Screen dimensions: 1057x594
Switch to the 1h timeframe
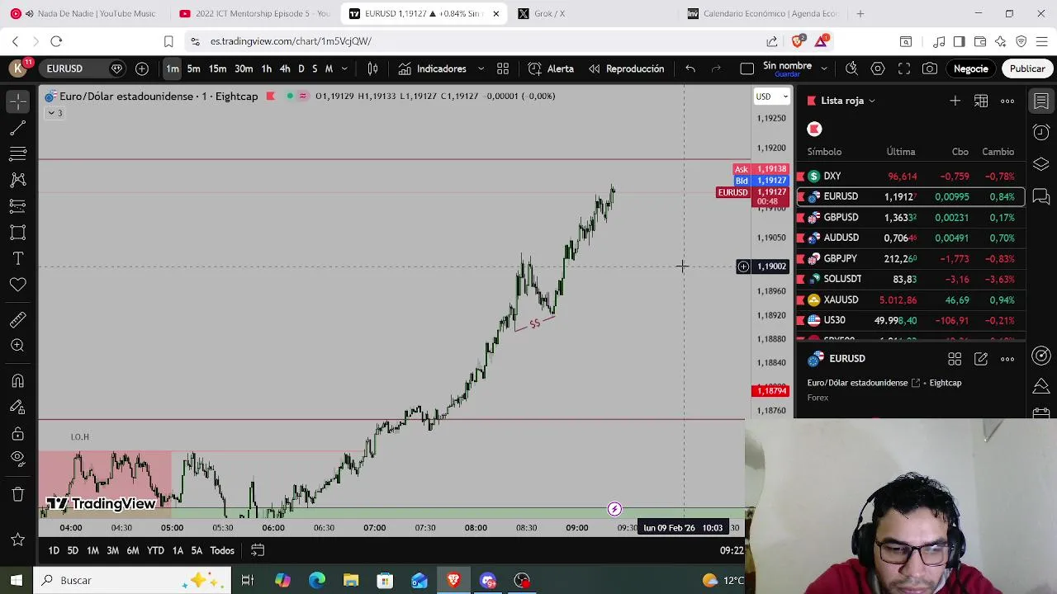pyautogui.click(x=266, y=68)
